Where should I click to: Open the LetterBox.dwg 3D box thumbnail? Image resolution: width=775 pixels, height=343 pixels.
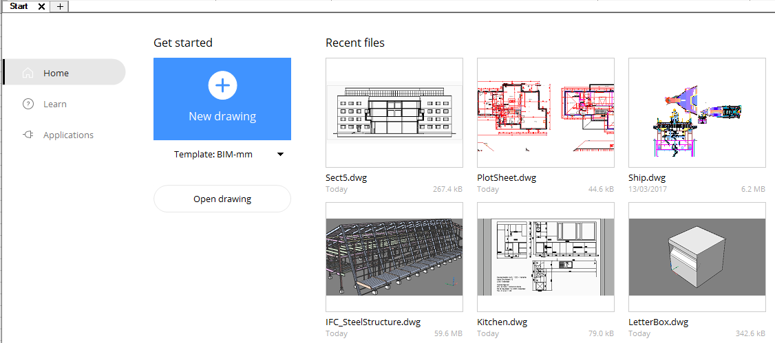(x=697, y=257)
